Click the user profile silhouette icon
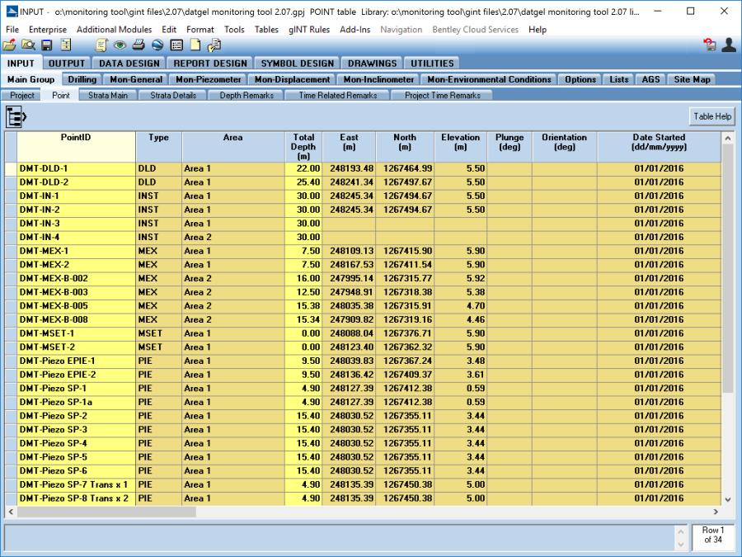Image resolution: width=742 pixels, height=557 pixels. click(728, 45)
